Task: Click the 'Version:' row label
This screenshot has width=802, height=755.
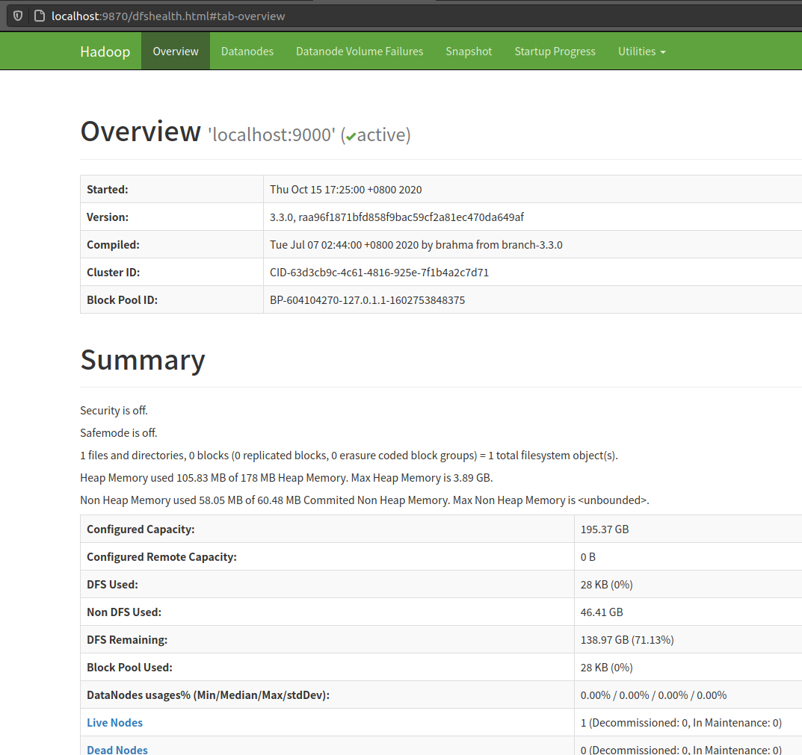Action: (108, 217)
